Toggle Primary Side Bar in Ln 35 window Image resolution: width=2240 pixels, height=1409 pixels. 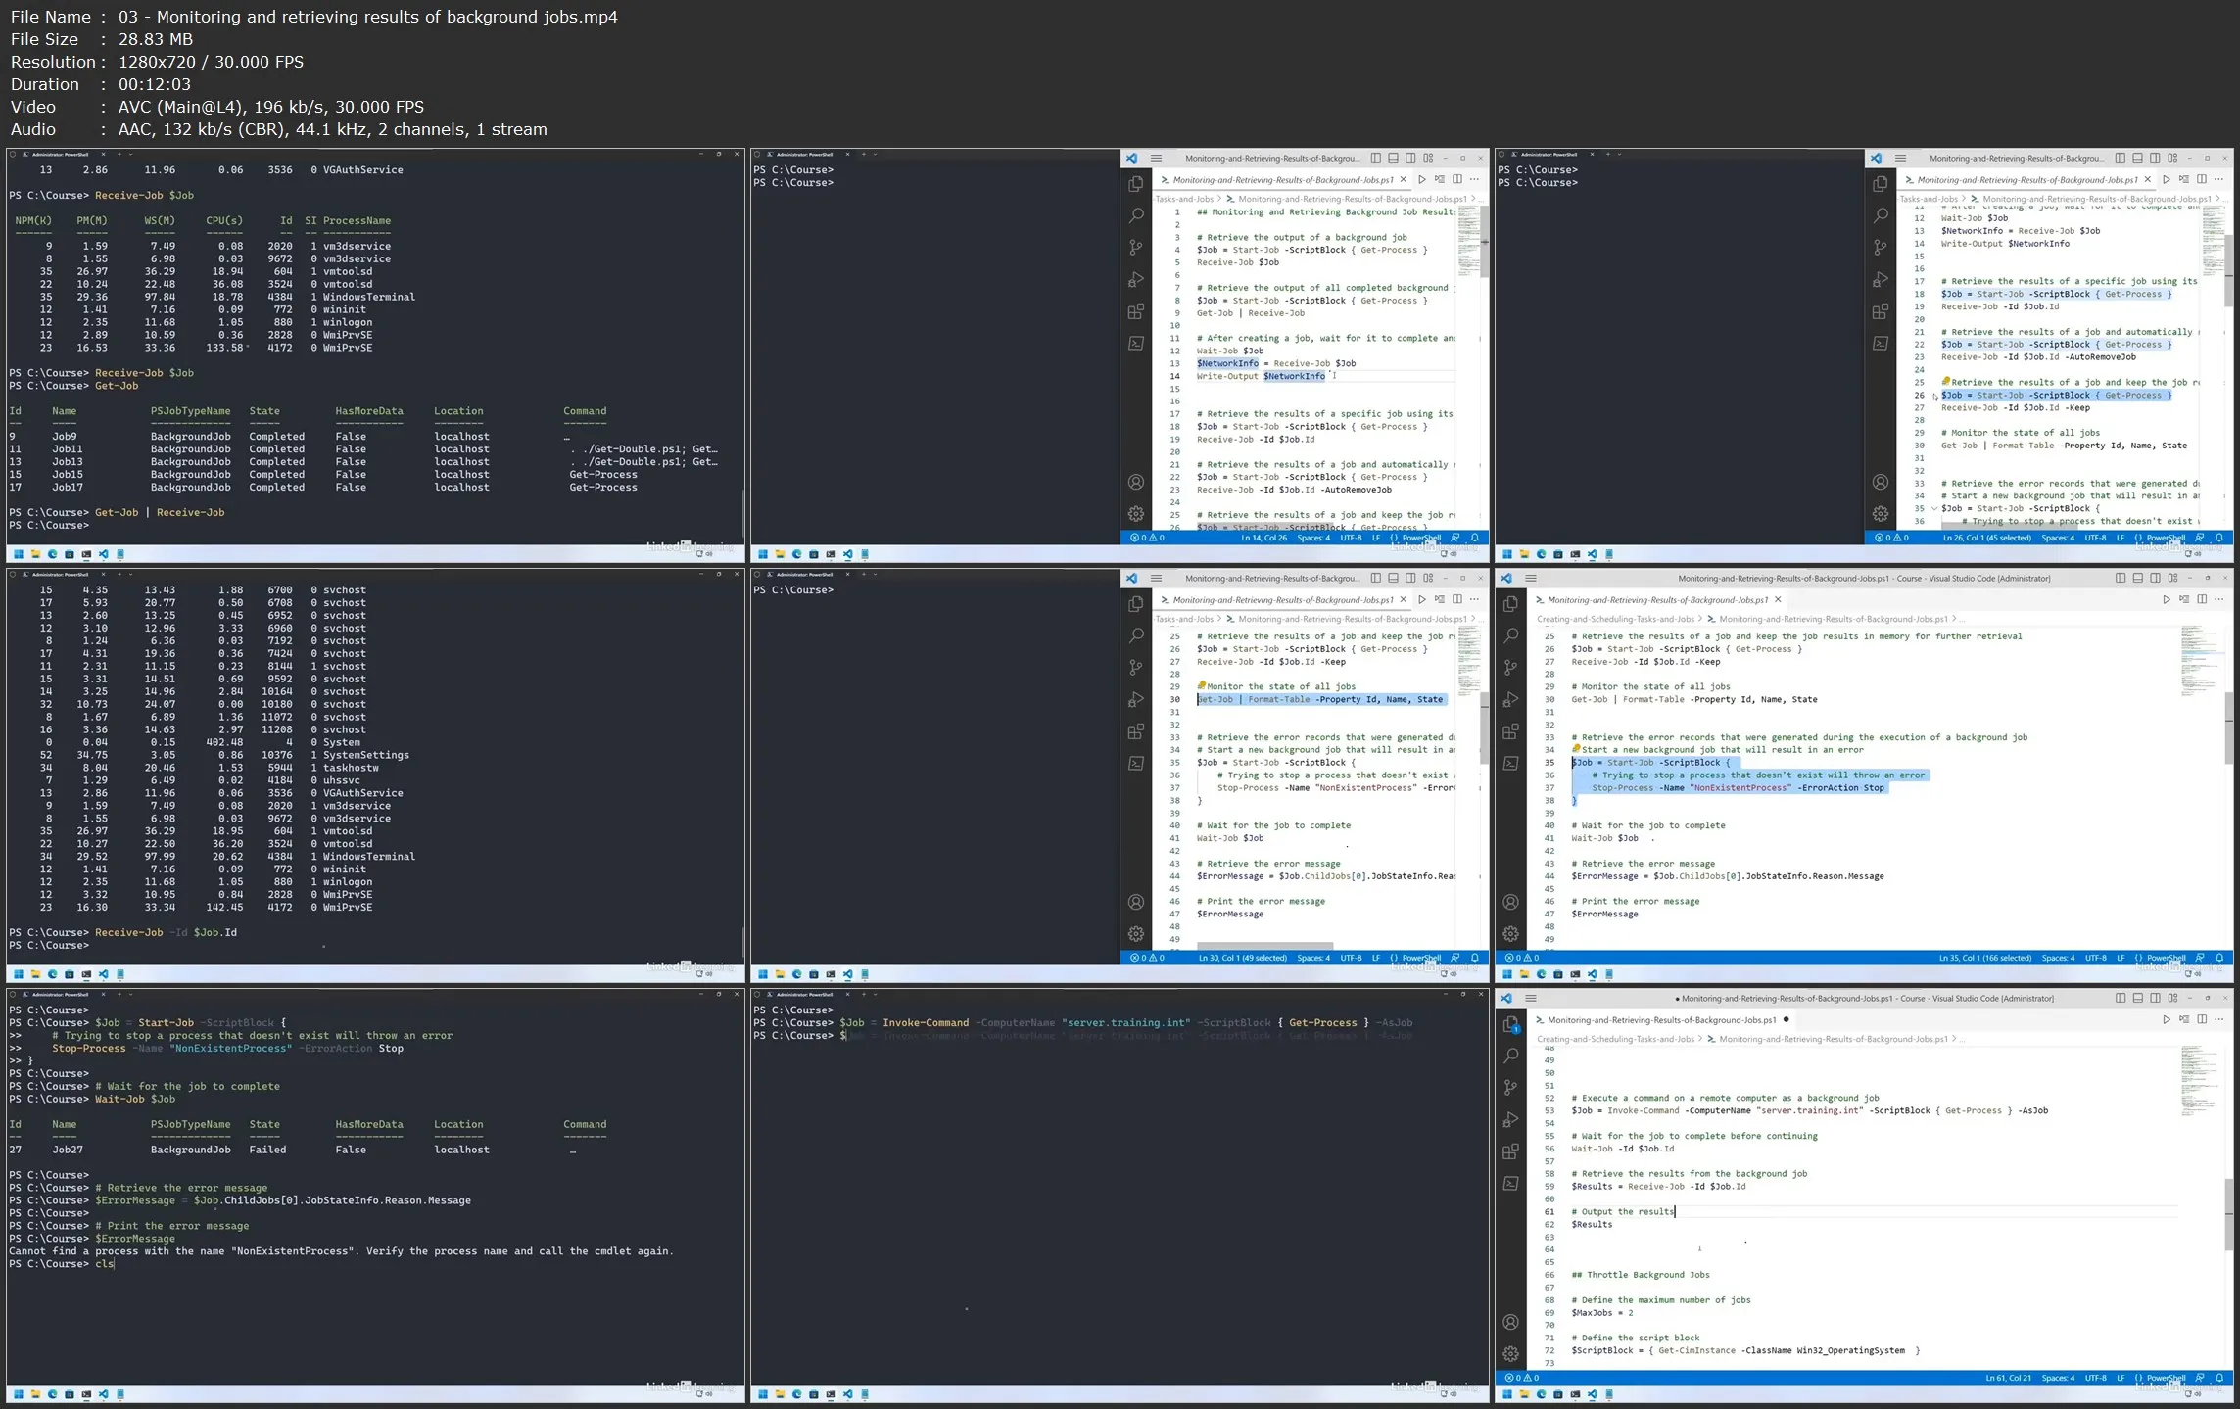point(2120,578)
